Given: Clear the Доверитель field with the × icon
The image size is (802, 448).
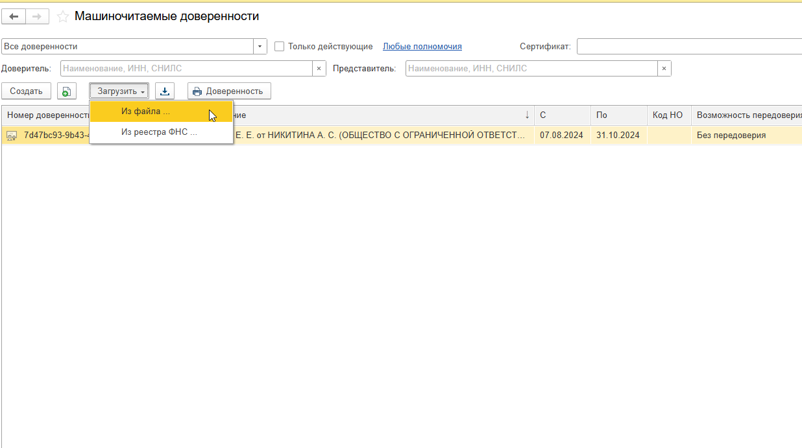Looking at the screenshot, I should tap(319, 69).
